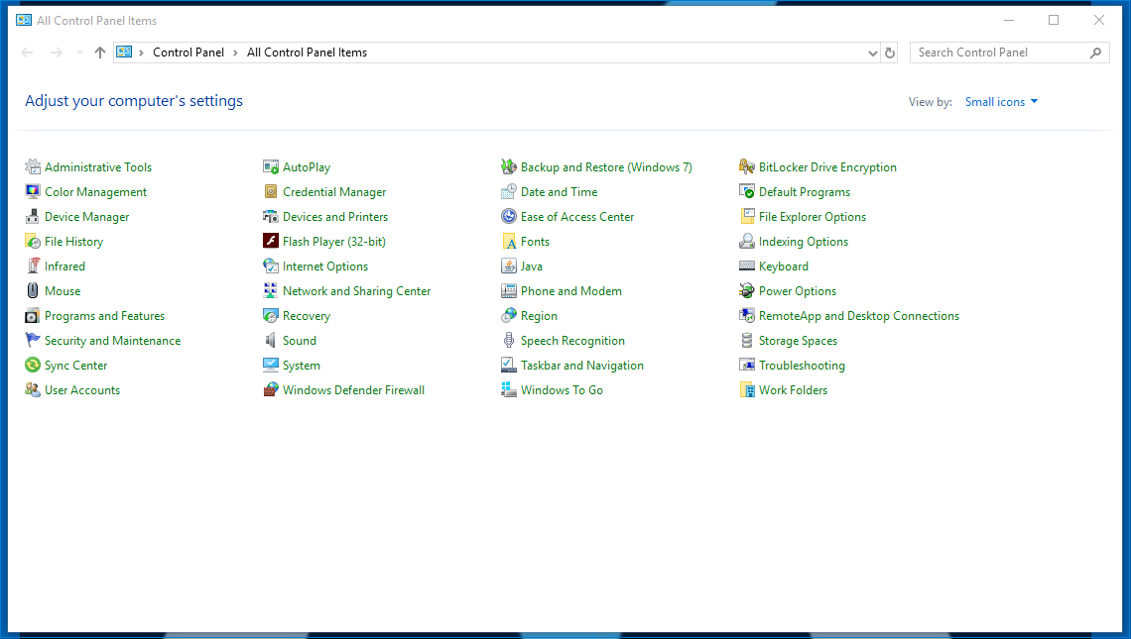The image size is (1131, 639).
Task: Open the Color Management icon
Action: [33, 191]
